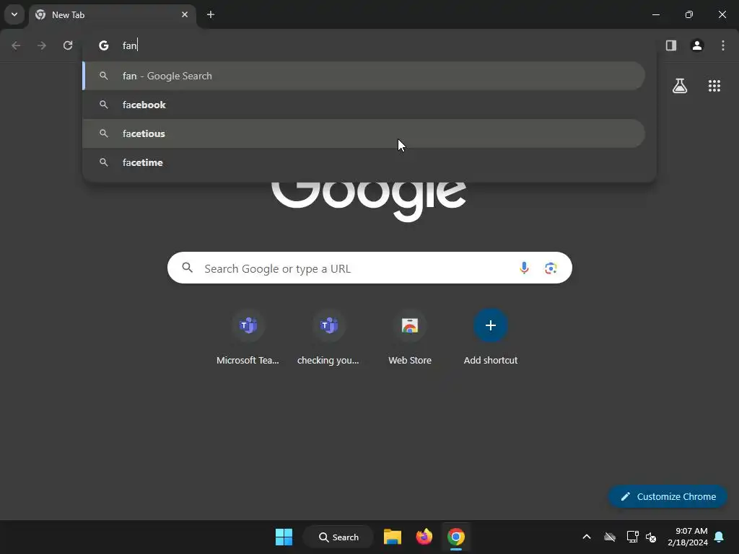Click the OneDrive cloud tray icon
This screenshot has width=739, height=554.
[x=610, y=537]
